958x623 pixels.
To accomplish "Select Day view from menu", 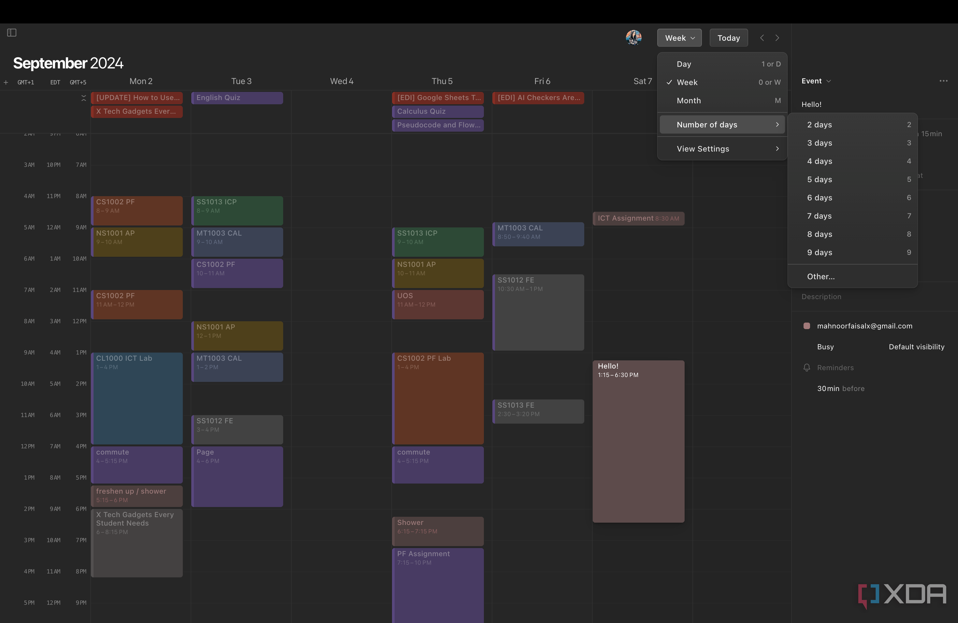I will [722, 64].
